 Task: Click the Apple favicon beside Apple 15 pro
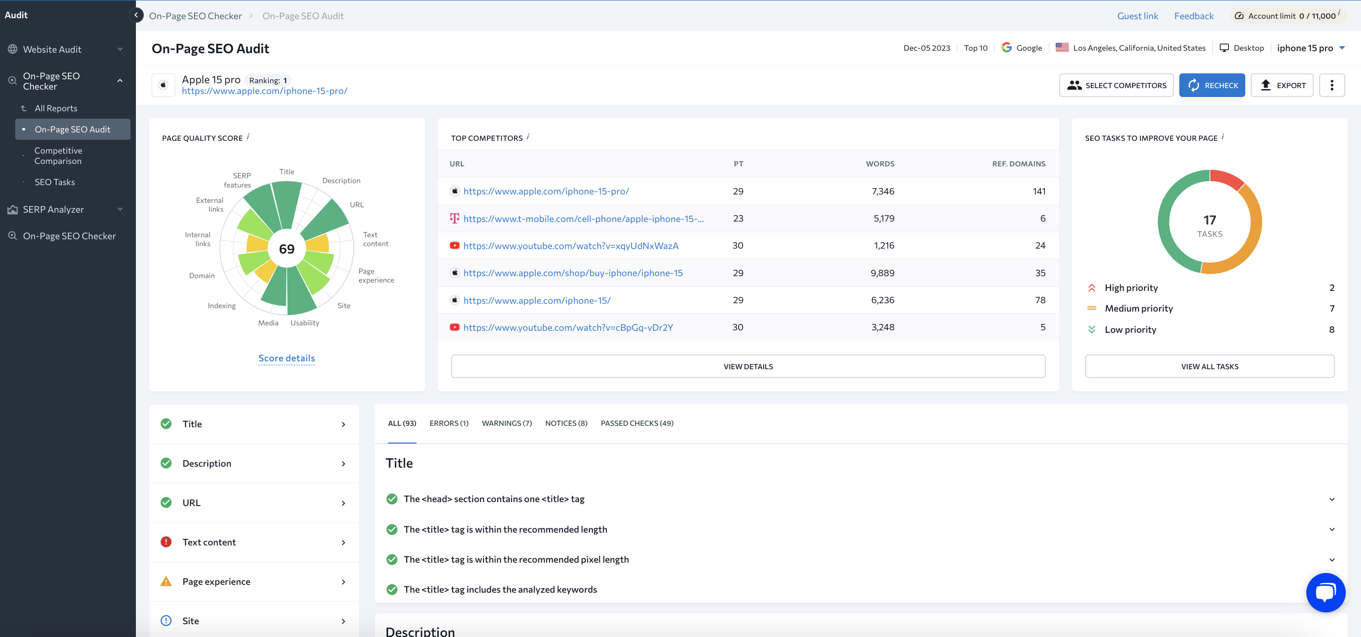pos(163,85)
